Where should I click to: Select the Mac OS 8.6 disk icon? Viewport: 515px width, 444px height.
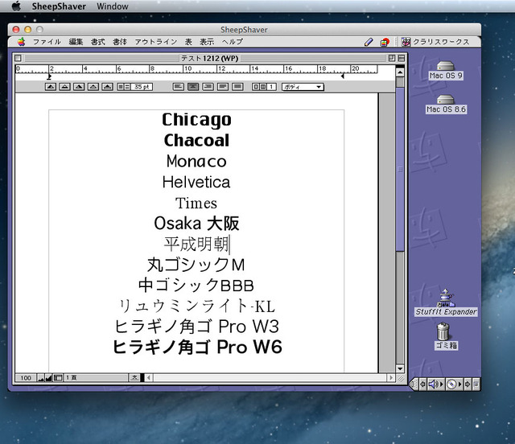(446, 104)
